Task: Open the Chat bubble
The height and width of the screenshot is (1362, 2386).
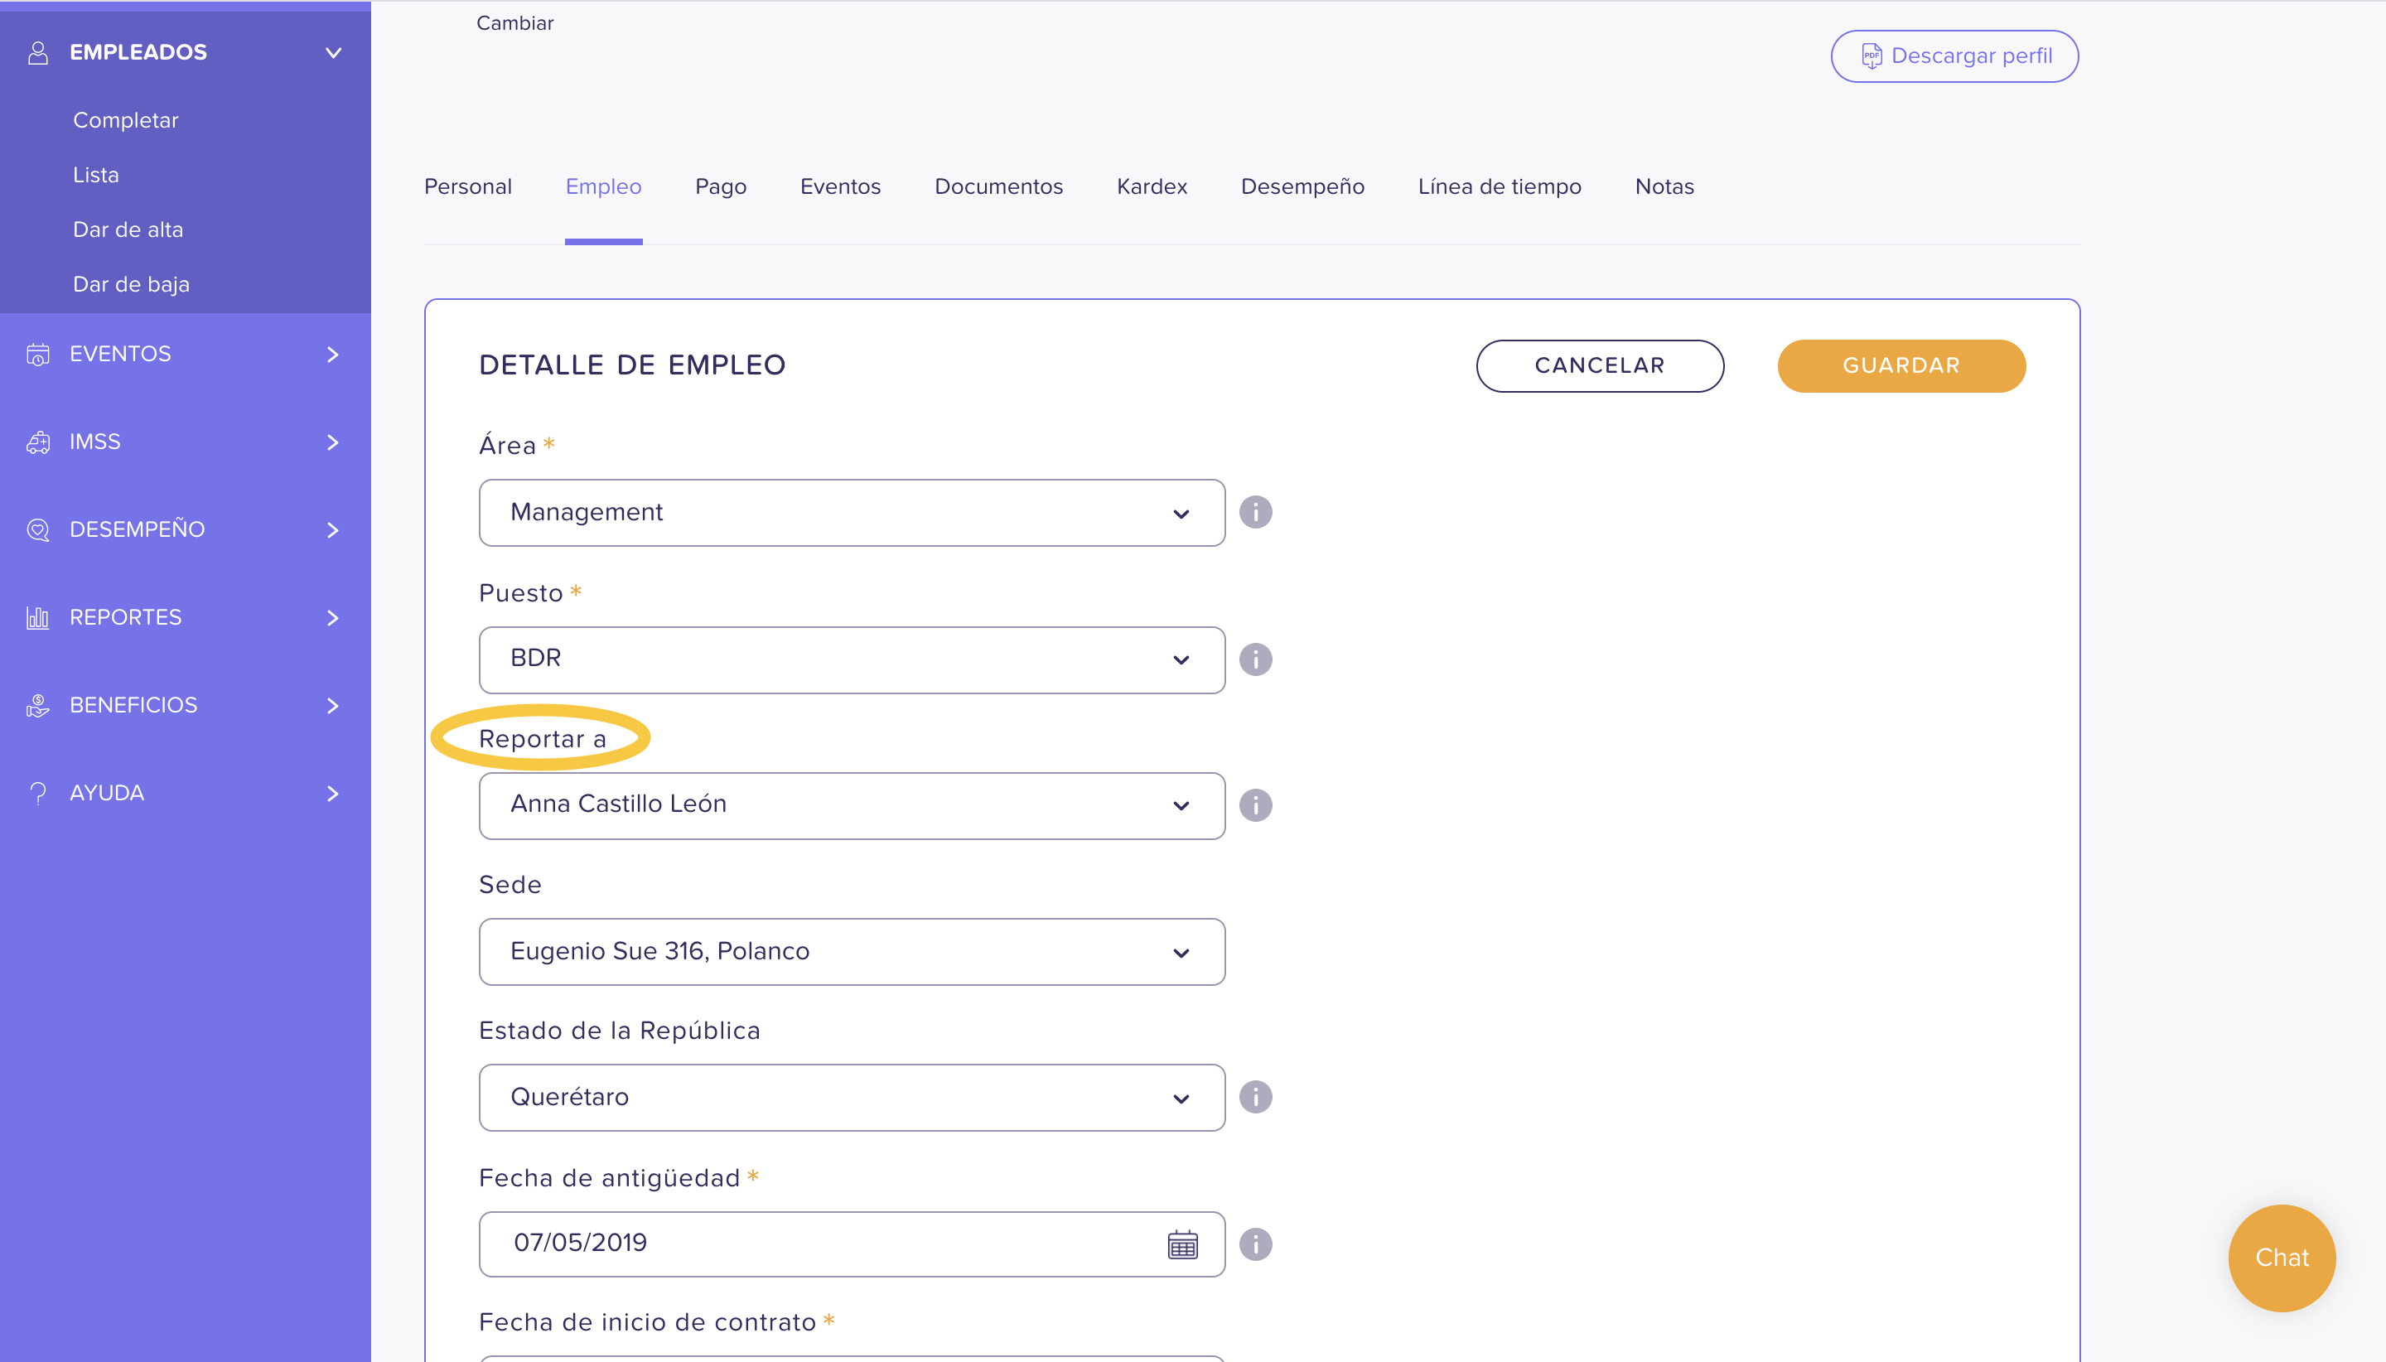Action: (x=2282, y=1258)
